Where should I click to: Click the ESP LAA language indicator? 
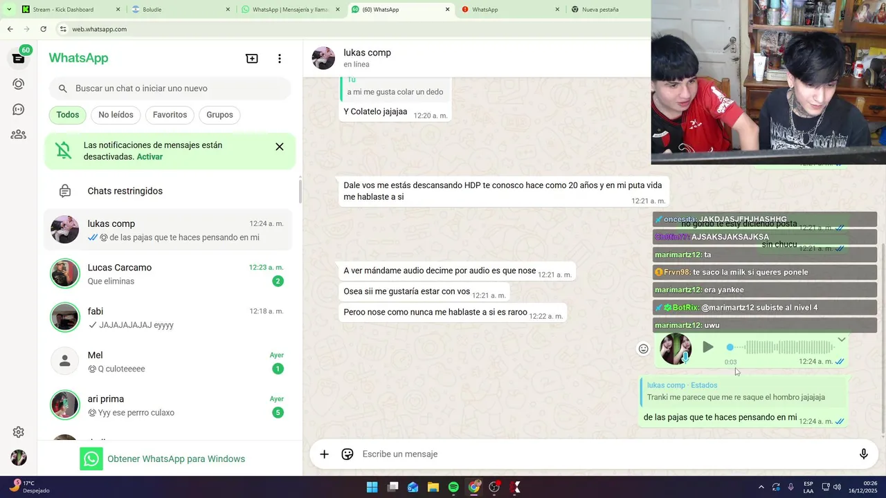click(808, 487)
